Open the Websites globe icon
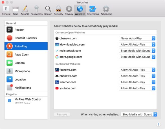 click(x=80, y=9)
